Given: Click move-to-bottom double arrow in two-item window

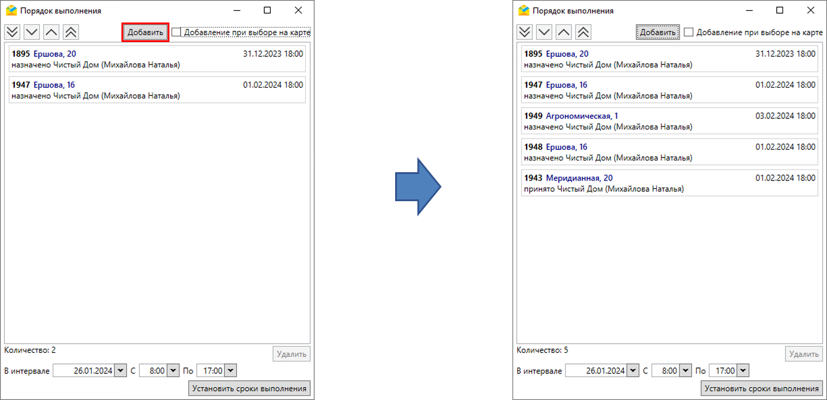Looking at the screenshot, I should pyautogui.click(x=12, y=32).
